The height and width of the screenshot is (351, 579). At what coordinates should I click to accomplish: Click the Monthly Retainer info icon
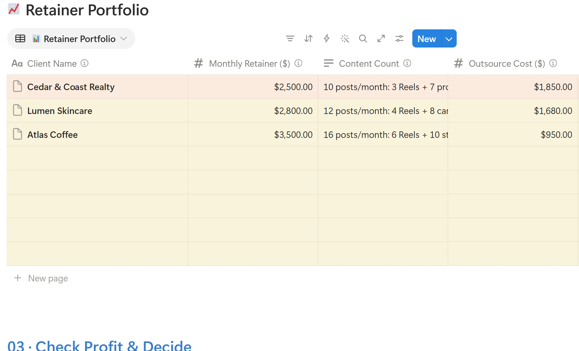(x=298, y=63)
